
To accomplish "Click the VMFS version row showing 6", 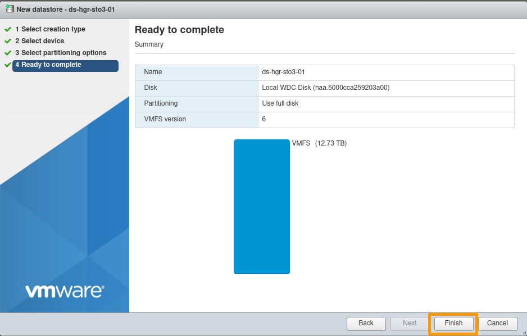I will click(x=324, y=119).
